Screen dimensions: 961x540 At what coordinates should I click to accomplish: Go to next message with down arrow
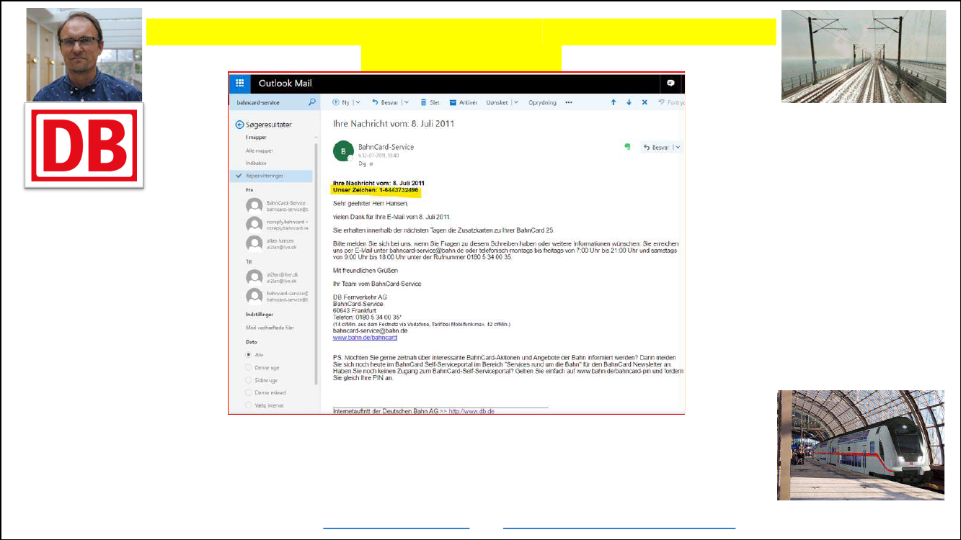point(629,103)
